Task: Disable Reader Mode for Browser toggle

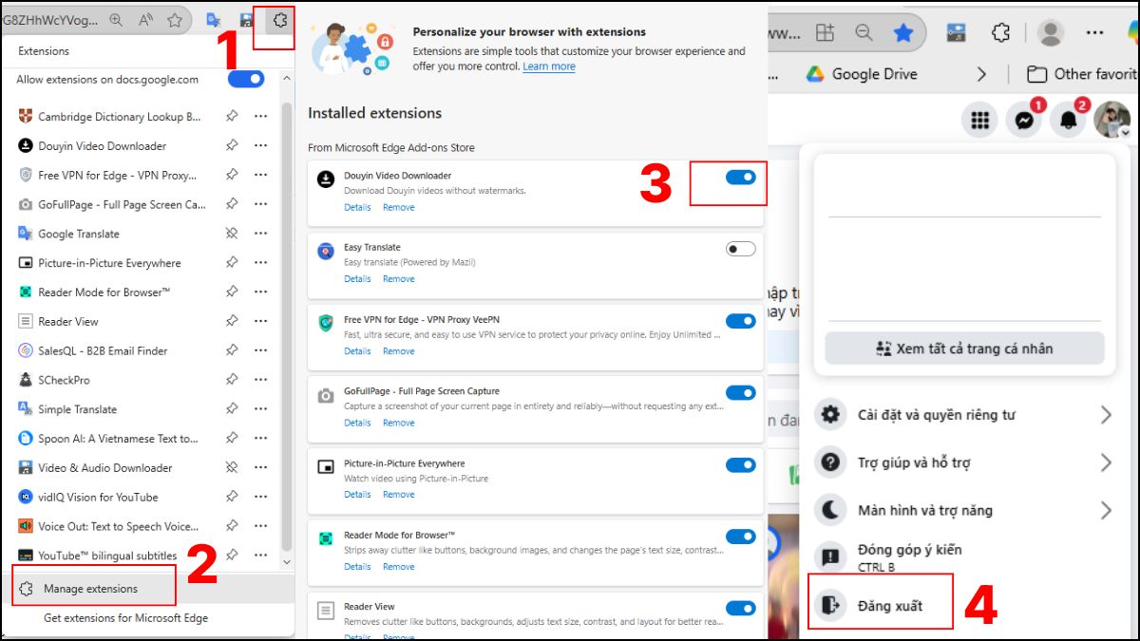Action: point(741,537)
